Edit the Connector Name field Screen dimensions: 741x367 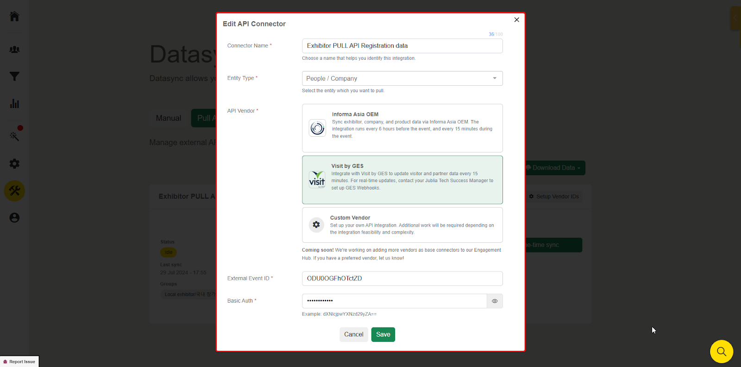pos(402,46)
